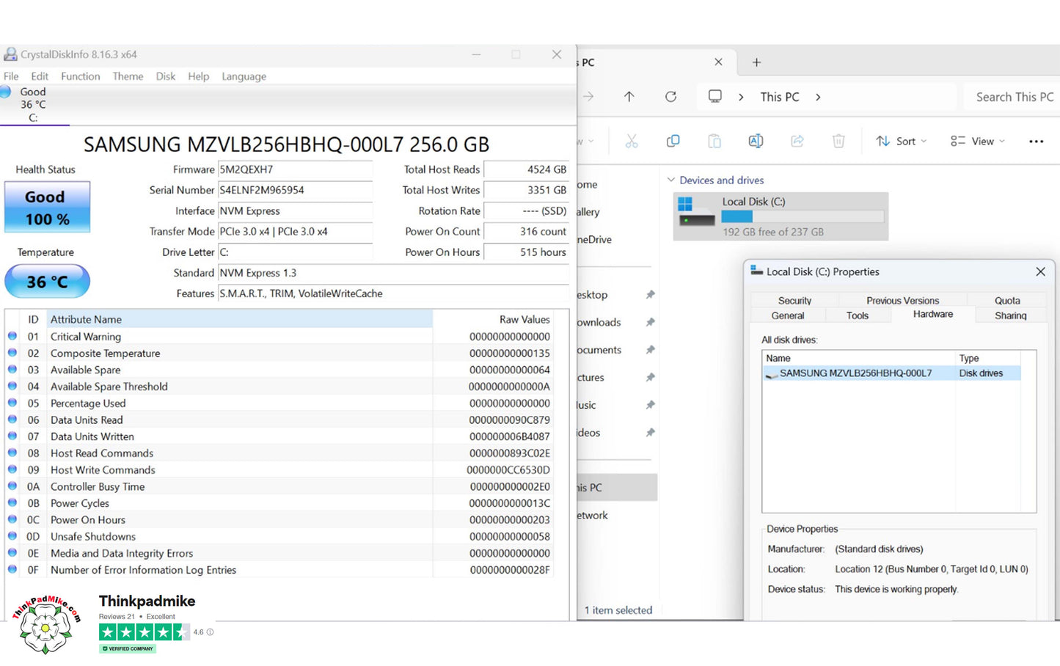
Task: Click the 36 °C temperature indicator
Action: tap(47, 282)
